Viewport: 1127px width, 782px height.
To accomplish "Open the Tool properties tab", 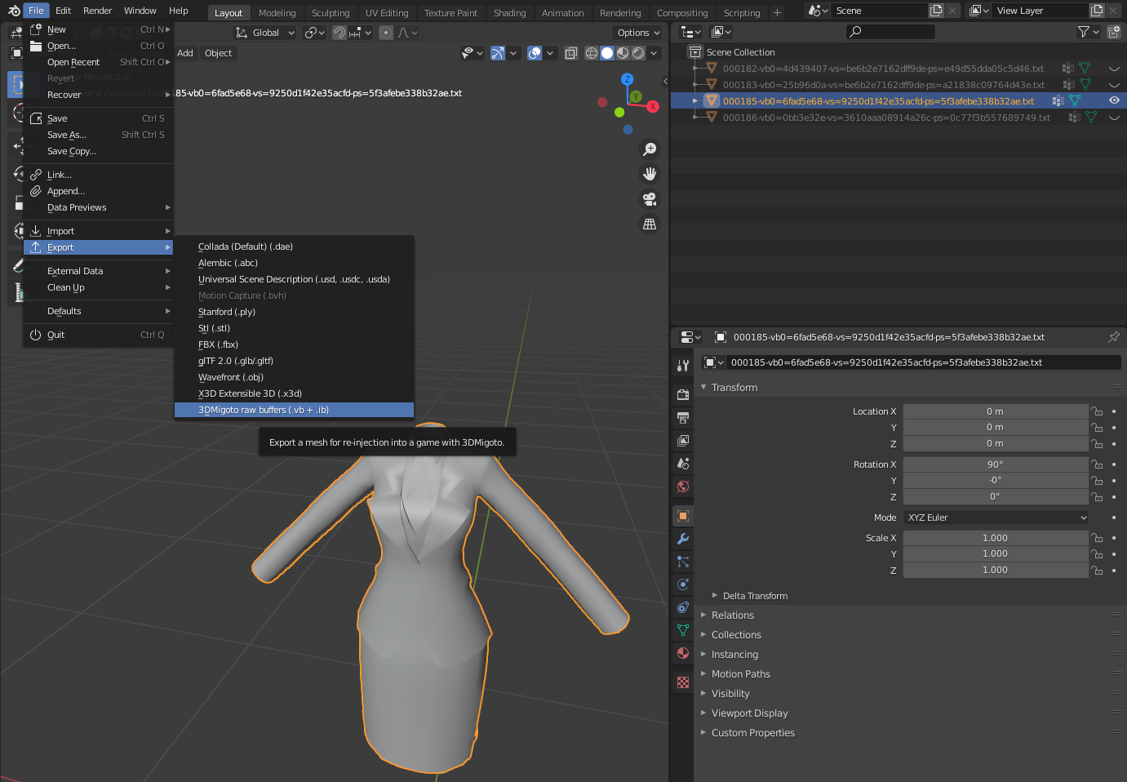I will [683, 366].
